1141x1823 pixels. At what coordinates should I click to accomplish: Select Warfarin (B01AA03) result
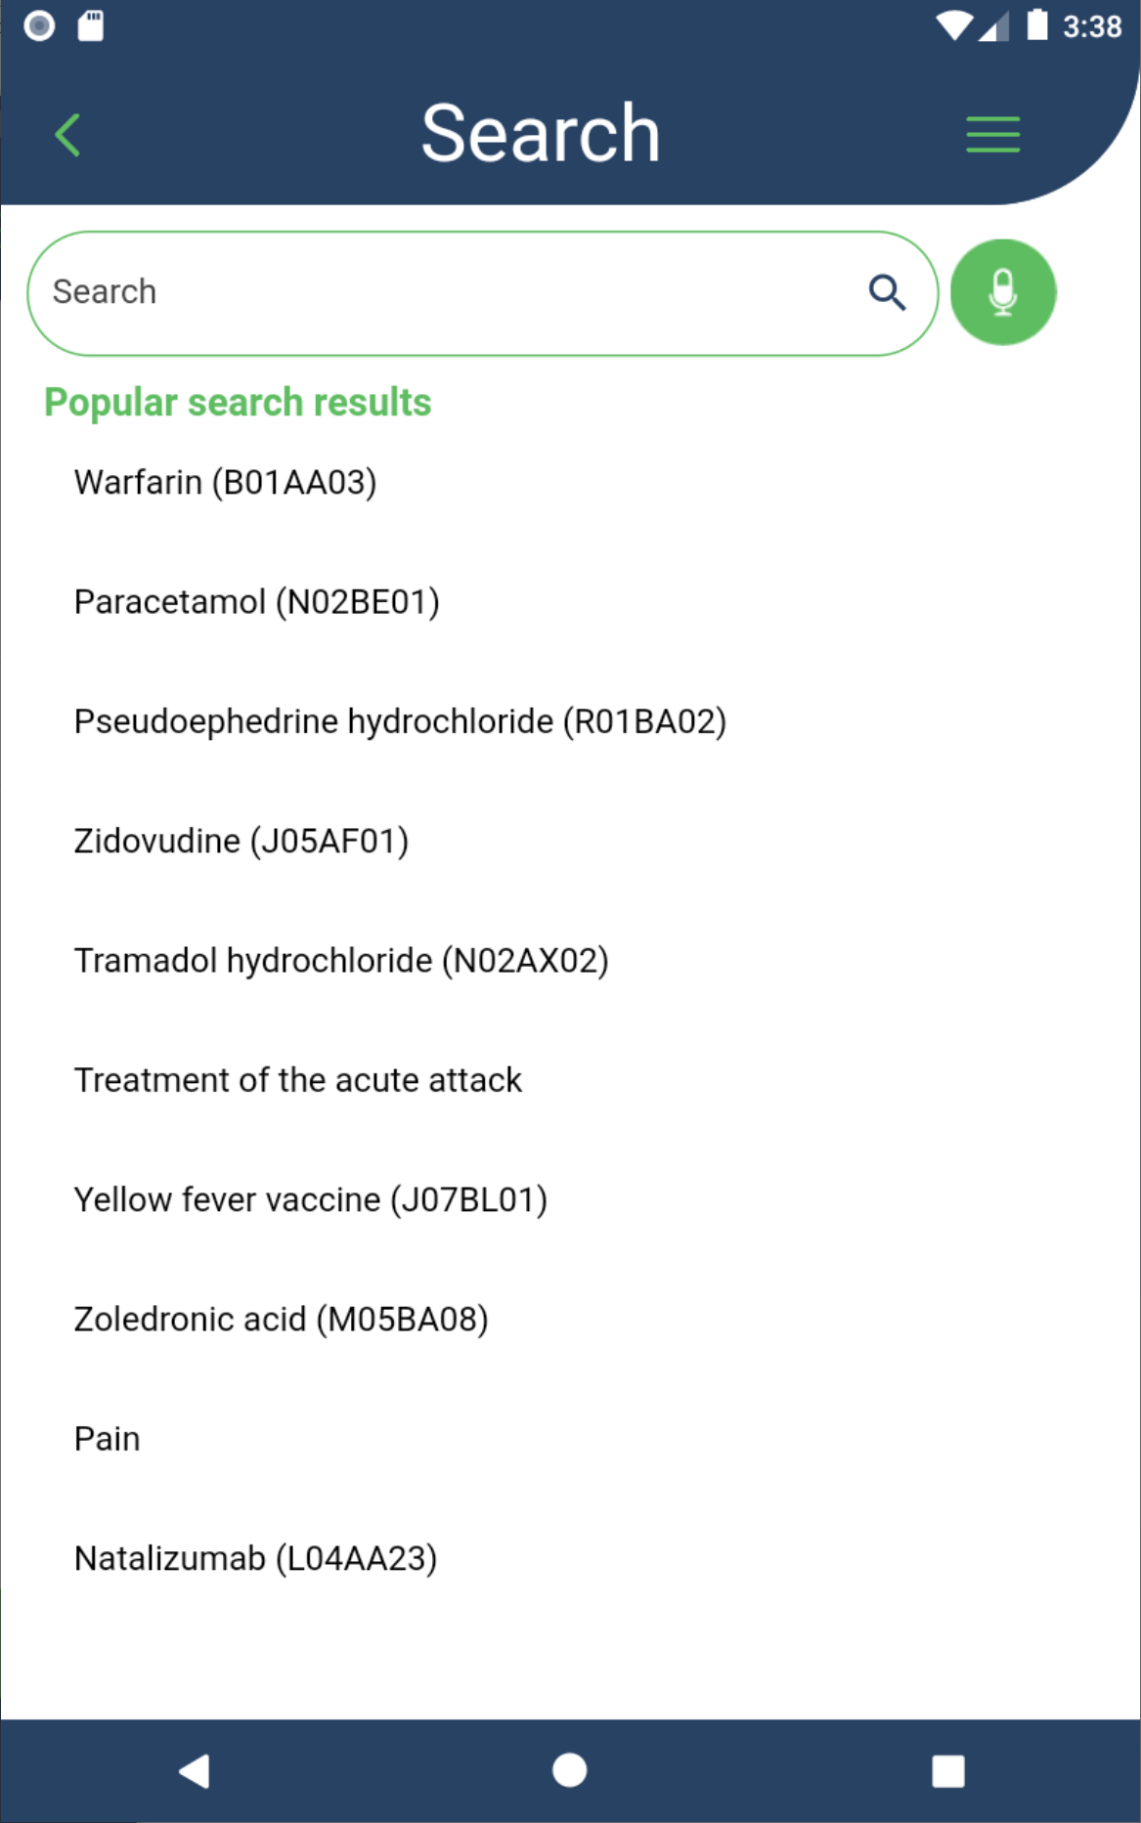(x=226, y=483)
